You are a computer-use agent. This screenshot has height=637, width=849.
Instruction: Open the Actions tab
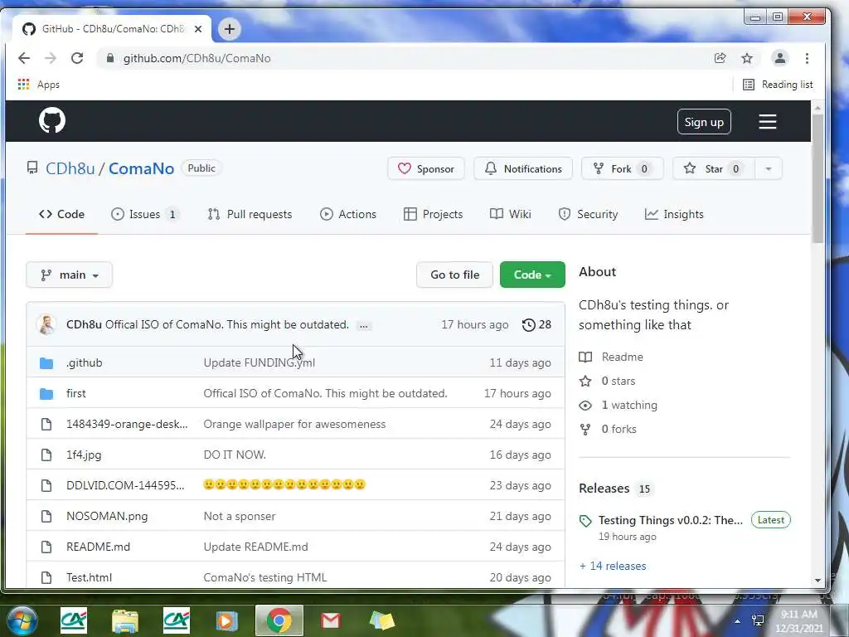348,214
